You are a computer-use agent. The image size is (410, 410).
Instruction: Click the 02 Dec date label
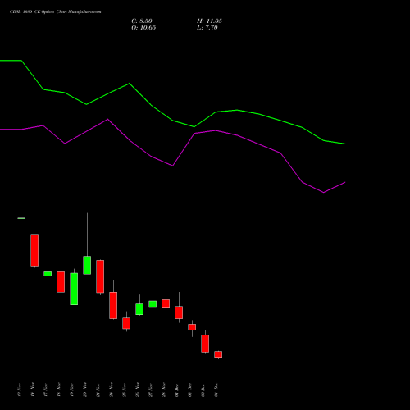(x=189, y=389)
